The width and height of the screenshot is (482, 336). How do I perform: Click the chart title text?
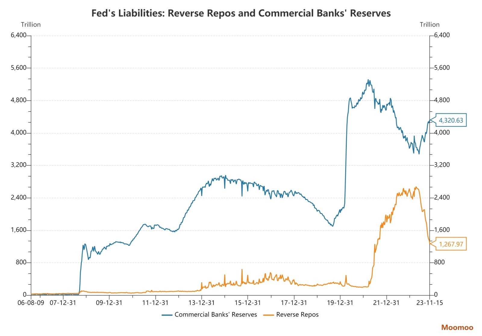tap(241, 13)
